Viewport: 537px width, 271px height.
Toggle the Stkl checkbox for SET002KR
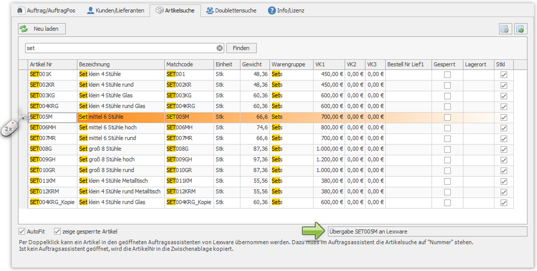504,85
